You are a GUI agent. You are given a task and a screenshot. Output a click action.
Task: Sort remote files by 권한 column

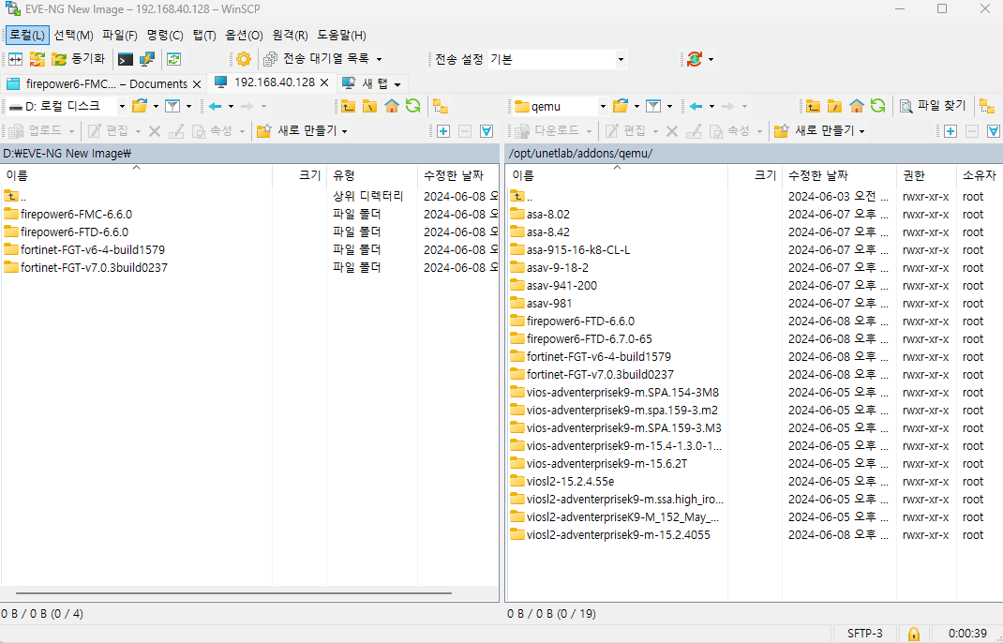(926, 174)
